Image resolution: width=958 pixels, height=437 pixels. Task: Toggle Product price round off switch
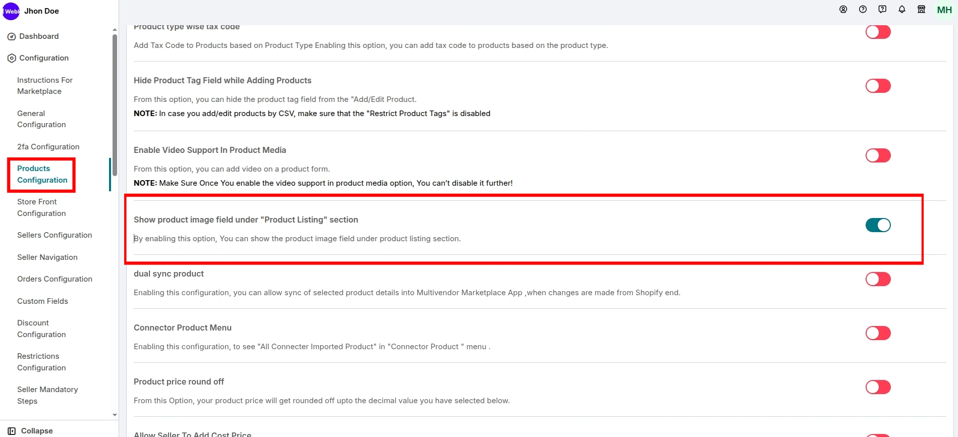878,387
